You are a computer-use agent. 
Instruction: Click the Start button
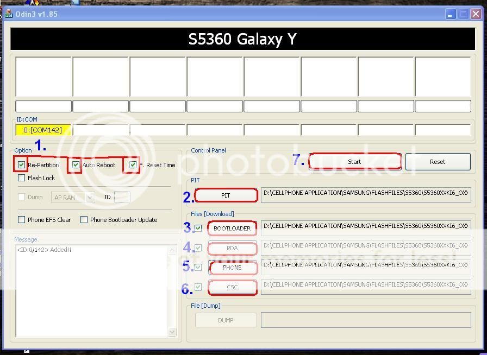[x=354, y=162]
